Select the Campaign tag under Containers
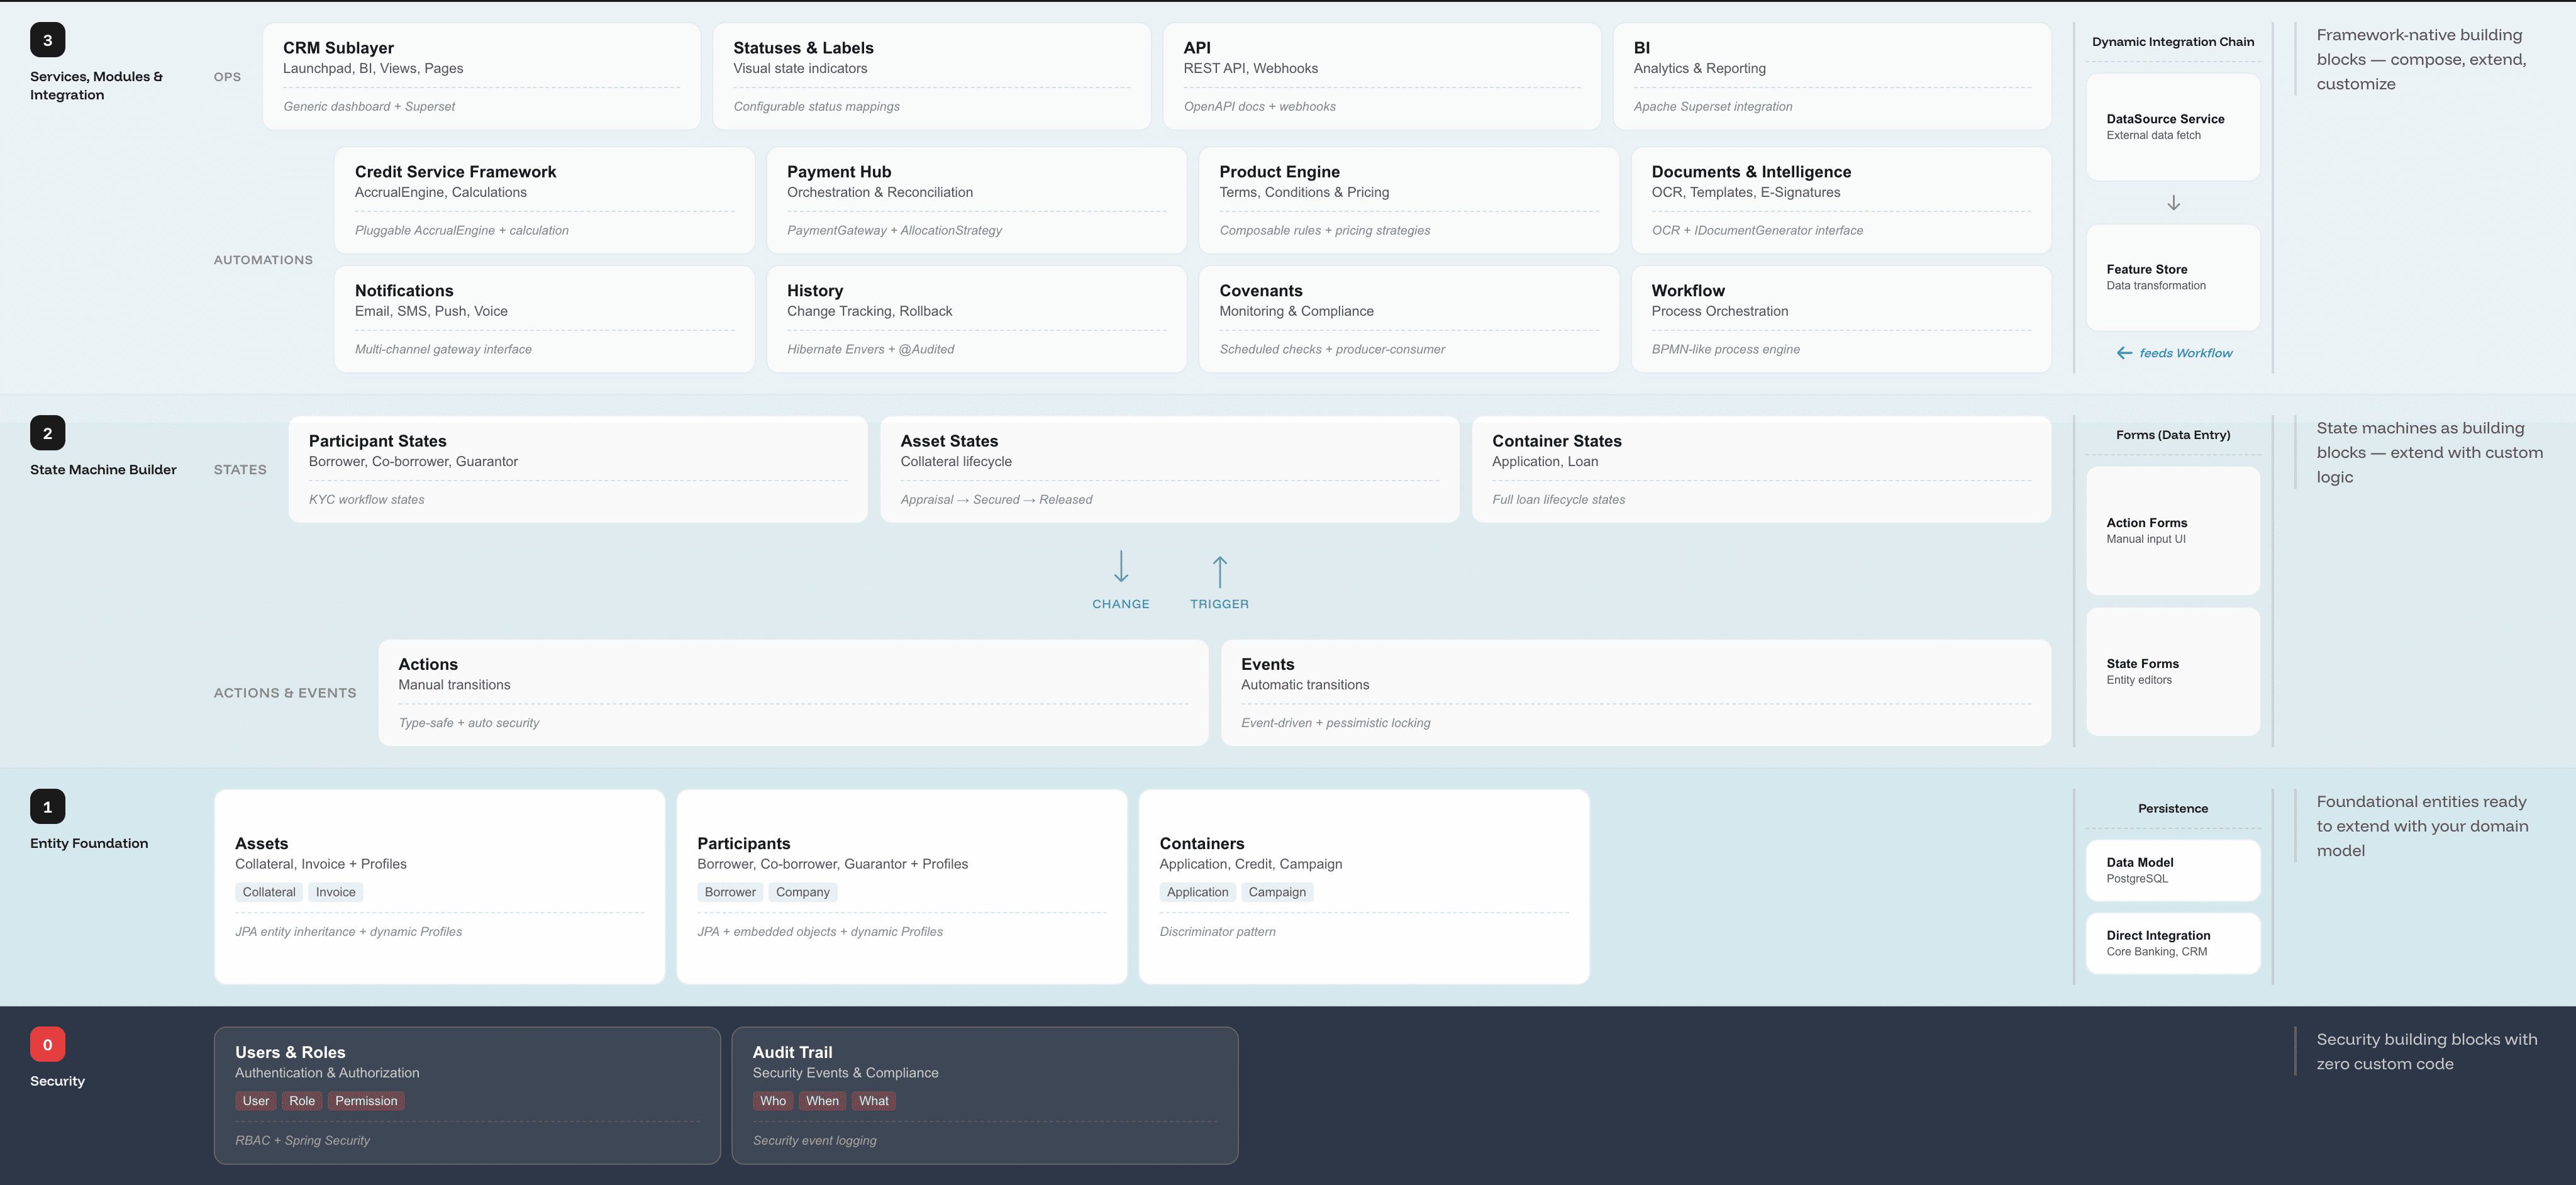2576x1185 pixels. coord(1277,892)
